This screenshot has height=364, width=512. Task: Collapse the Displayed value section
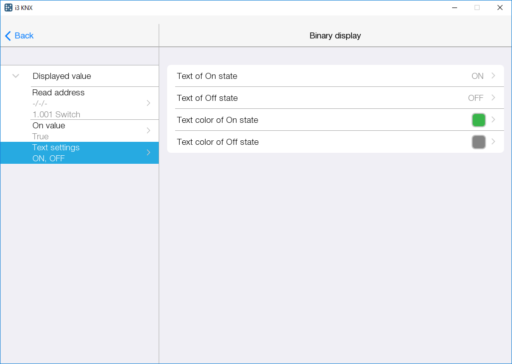coord(15,76)
